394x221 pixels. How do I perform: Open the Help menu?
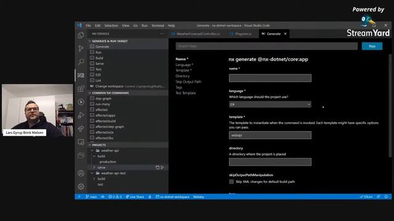pyautogui.click(x=171, y=26)
